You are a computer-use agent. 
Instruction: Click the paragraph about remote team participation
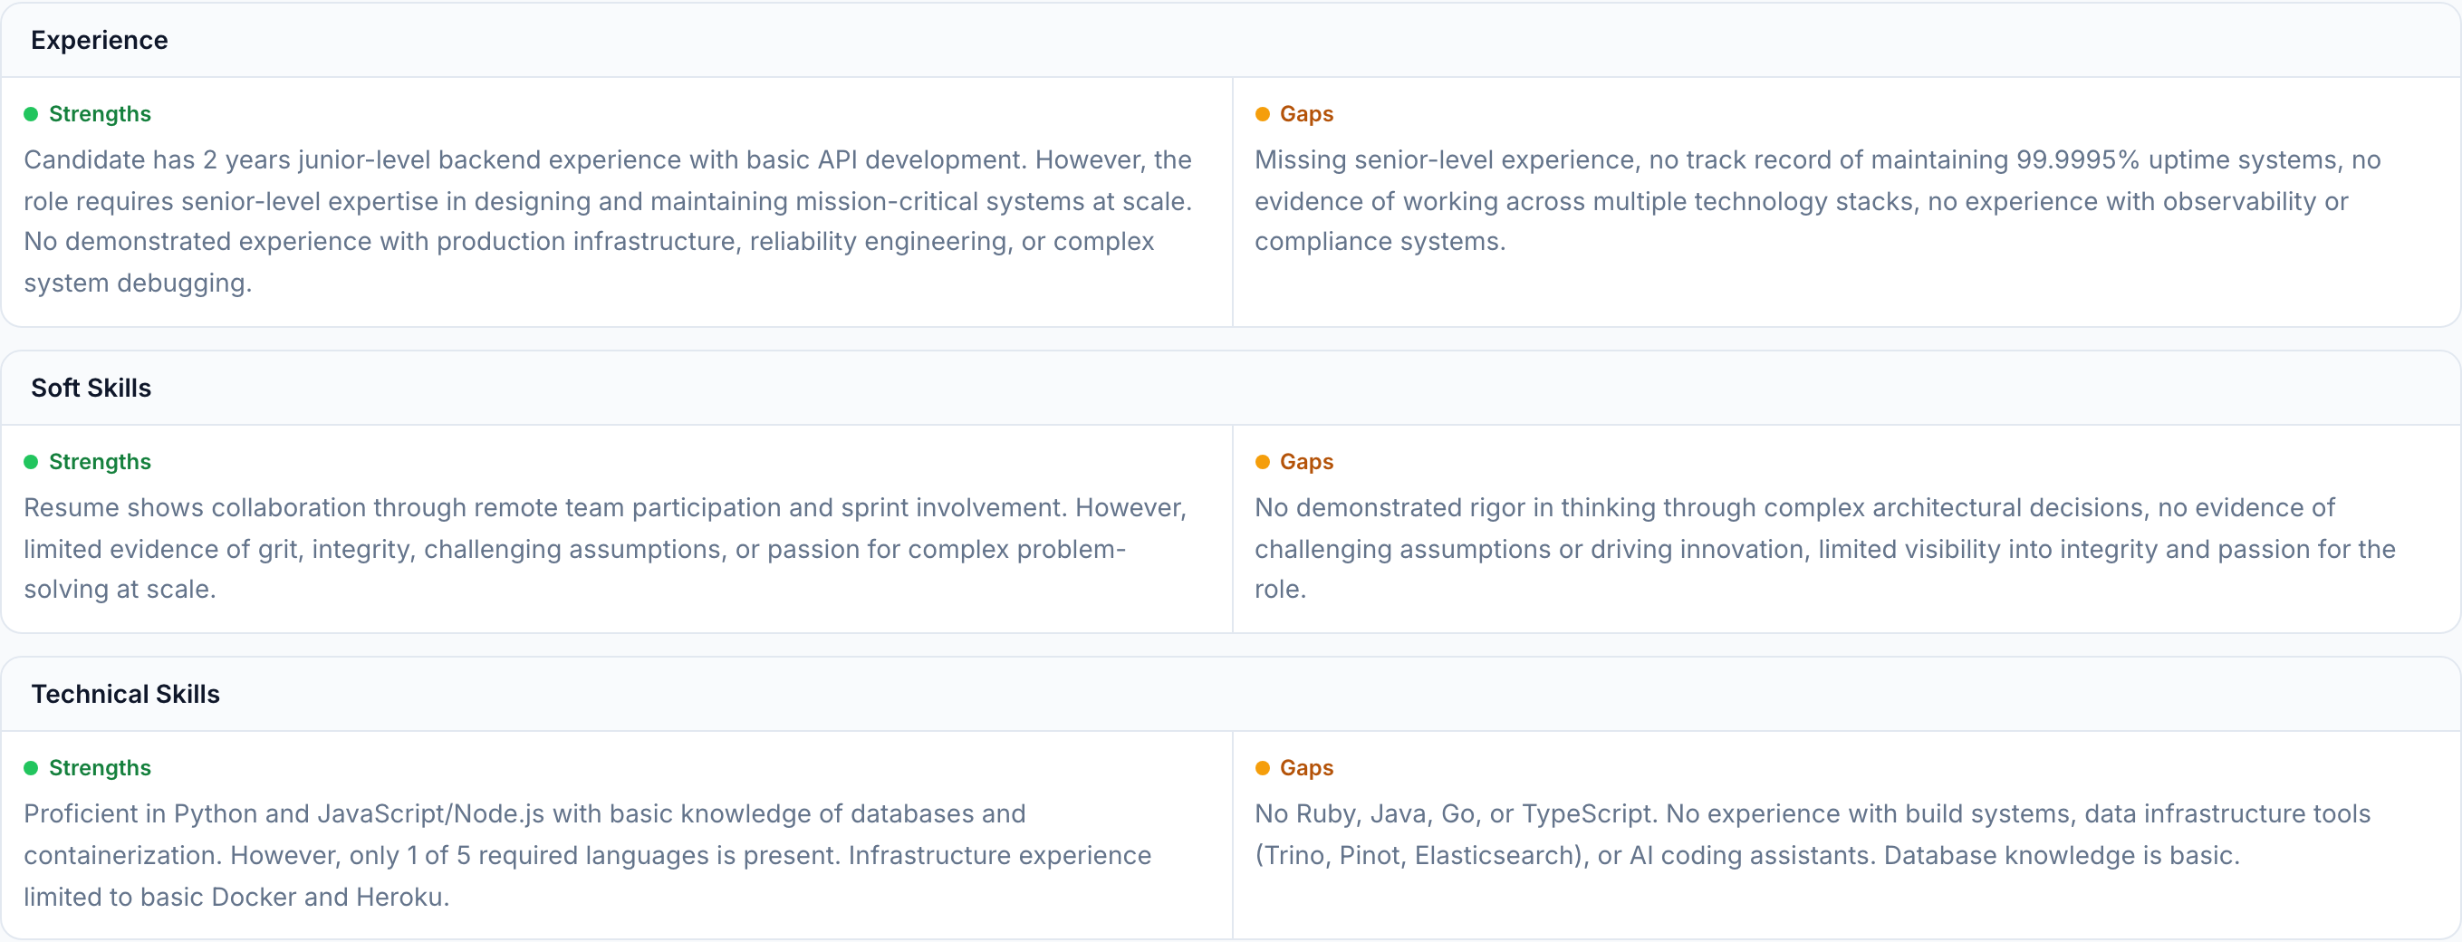(x=604, y=548)
